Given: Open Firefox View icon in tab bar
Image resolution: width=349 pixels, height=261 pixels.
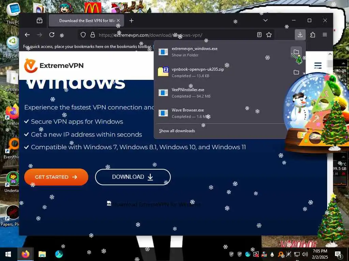Looking at the screenshot, I should tap(40, 21).
